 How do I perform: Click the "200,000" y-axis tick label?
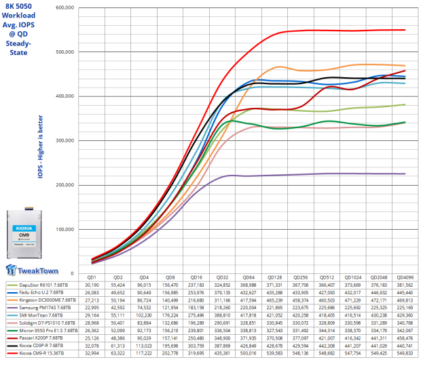pyautogui.click(x=65, y=185)
